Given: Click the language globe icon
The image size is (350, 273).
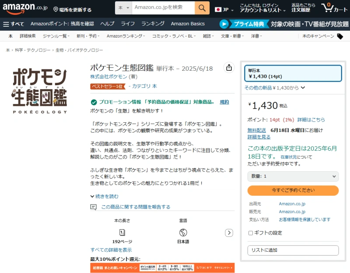Looking at the screenshot, I should (x=183, y=232).
